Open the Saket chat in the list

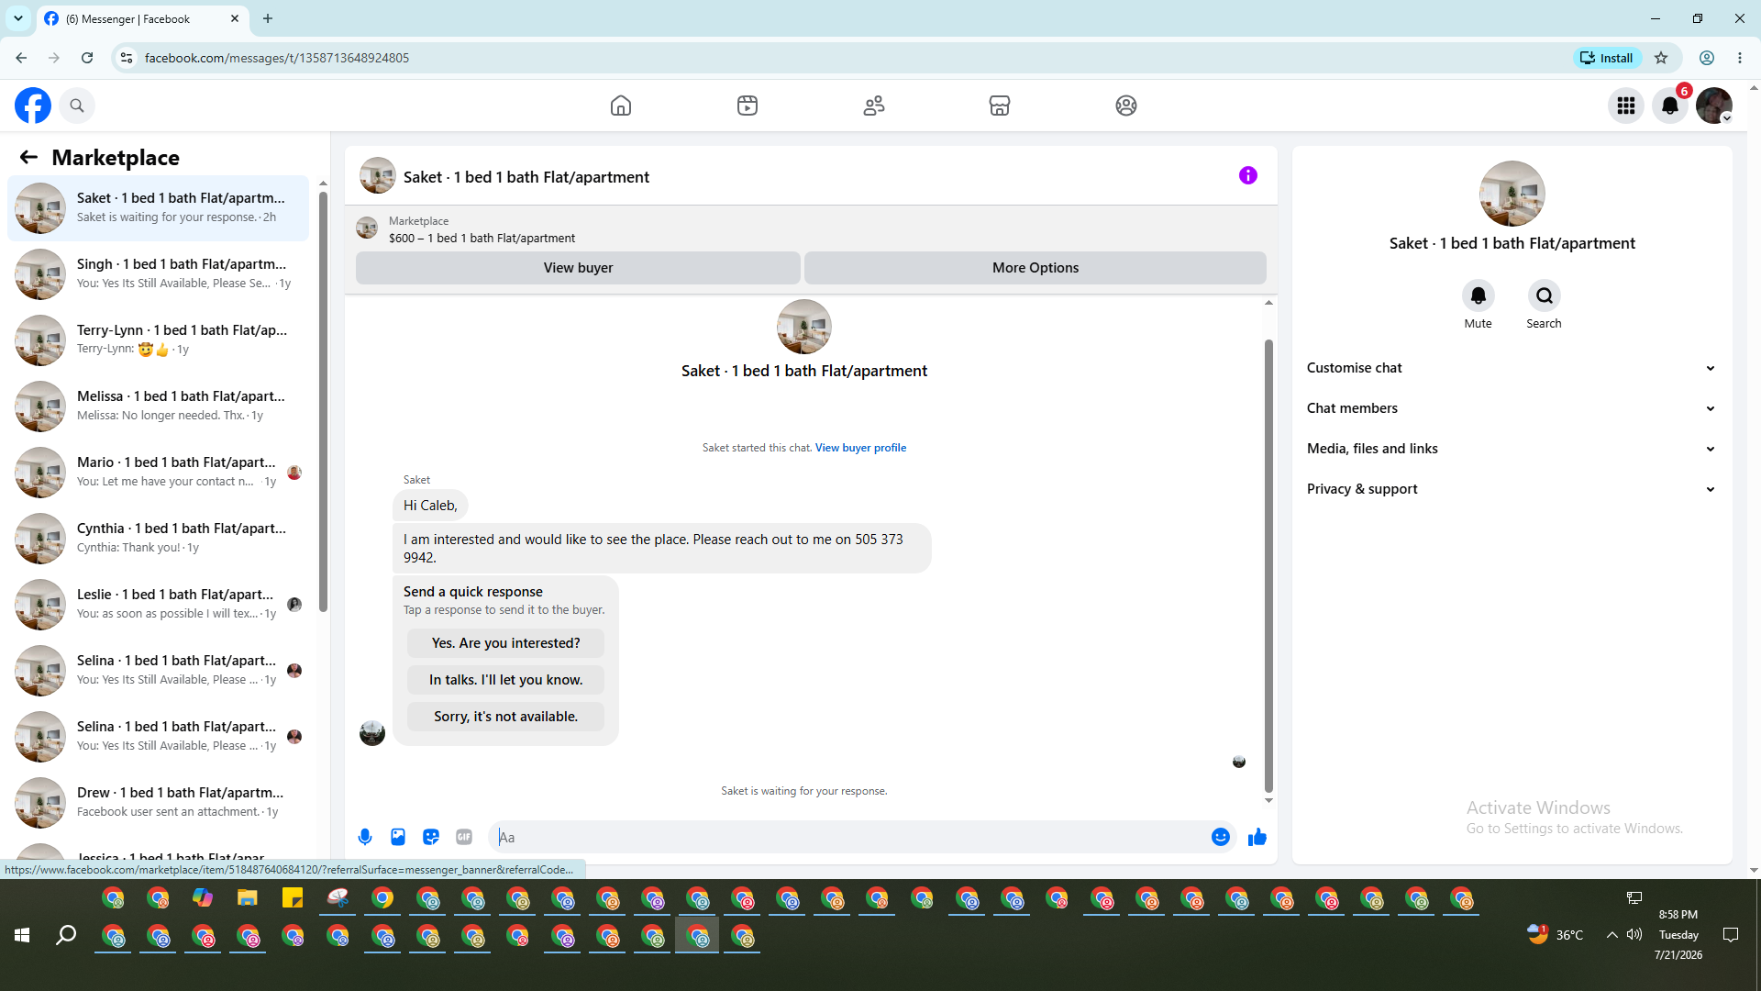[x=158, y=208]
